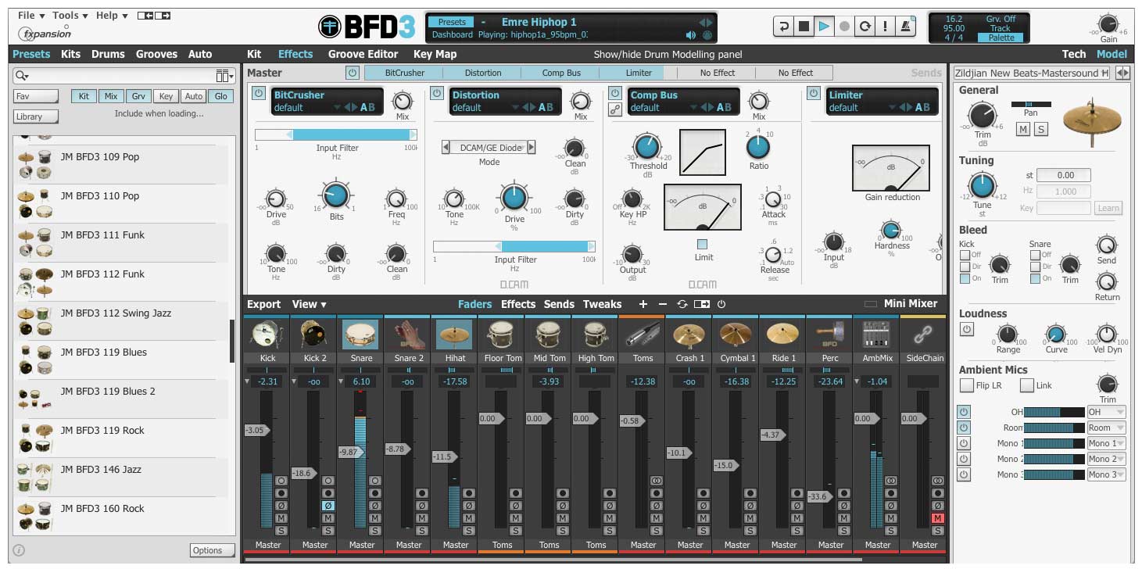1142x569 pixels.
Task: Open the Mono 1 ambient mic dropdown
Action: click(1106, 443)
